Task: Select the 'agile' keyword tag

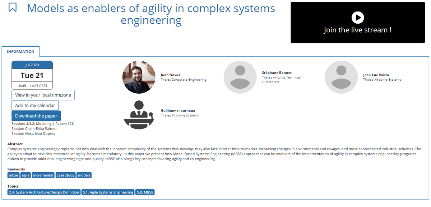Action: (26, 175)
